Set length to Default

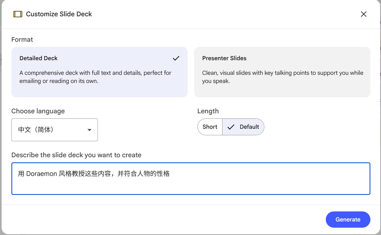click(243, 127)
